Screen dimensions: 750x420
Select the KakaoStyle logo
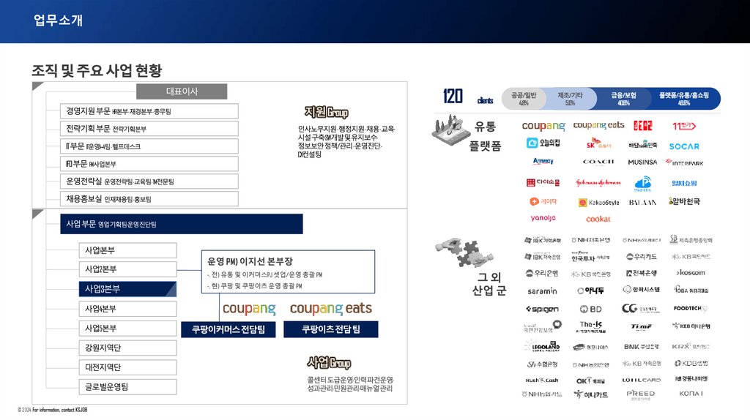click(599, 203)
